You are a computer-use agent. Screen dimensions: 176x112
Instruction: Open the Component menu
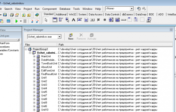tap(49, 9)
